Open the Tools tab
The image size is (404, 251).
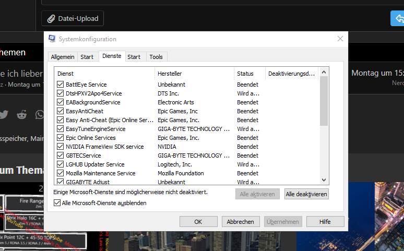point(156,57)
